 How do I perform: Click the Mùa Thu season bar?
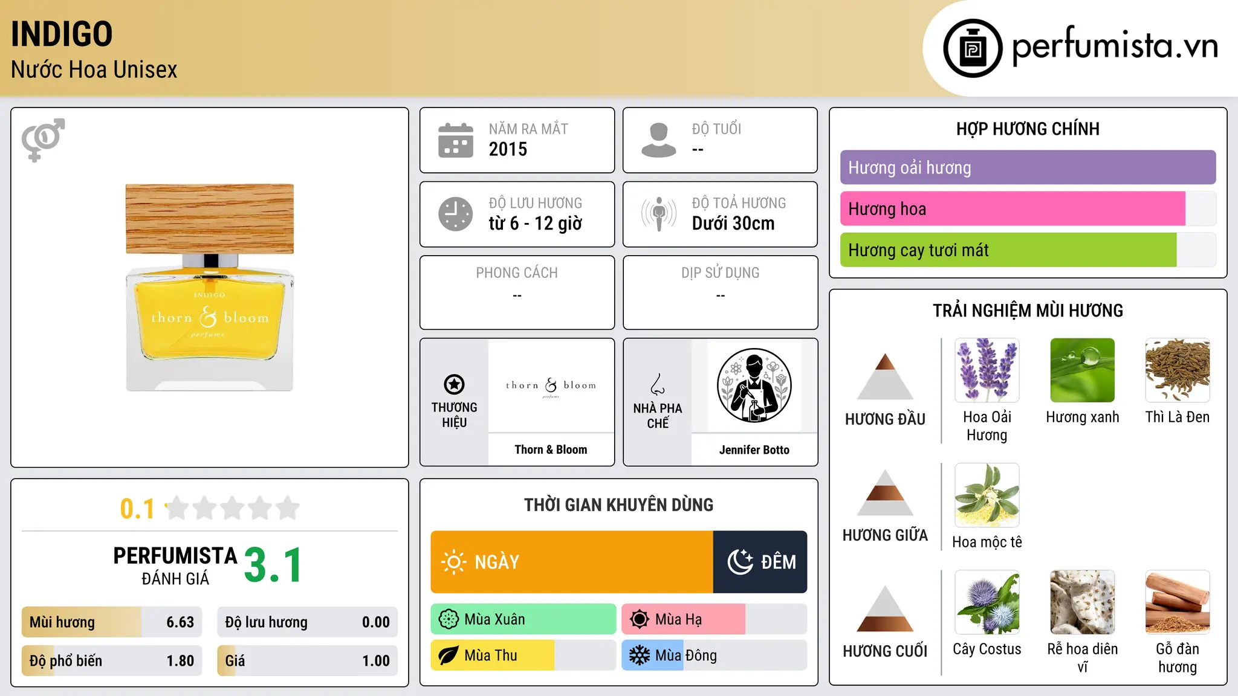click(523, 656)
